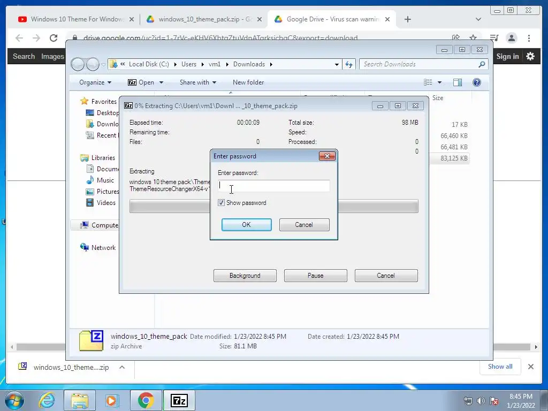
Task: Close the Chrome downloads bar
Action: [530, 367]
